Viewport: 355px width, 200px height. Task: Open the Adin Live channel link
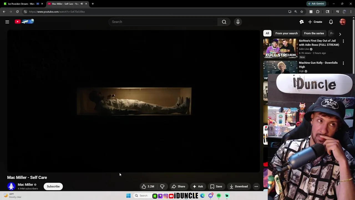pos(304,49)
